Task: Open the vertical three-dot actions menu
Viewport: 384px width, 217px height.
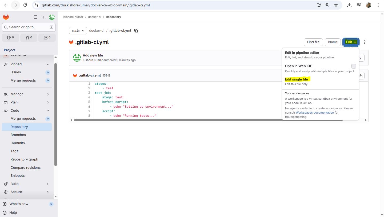Action: click(x=365, y=42)
